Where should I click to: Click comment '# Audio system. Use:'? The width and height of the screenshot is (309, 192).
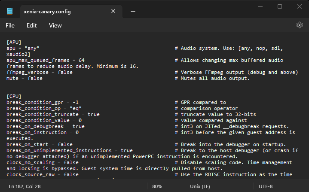point(205,48)
